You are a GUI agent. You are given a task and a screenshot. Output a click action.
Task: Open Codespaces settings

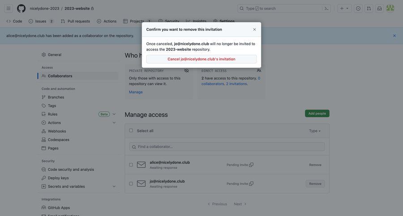point(78,140)
